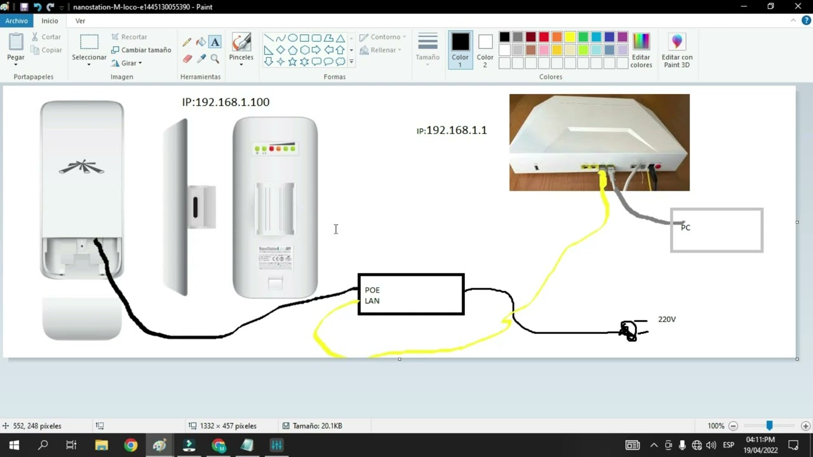Viewport: 813px width, 457px height.
Task: Choose the down arrow shape in Formas
Action: coord(269,62)
